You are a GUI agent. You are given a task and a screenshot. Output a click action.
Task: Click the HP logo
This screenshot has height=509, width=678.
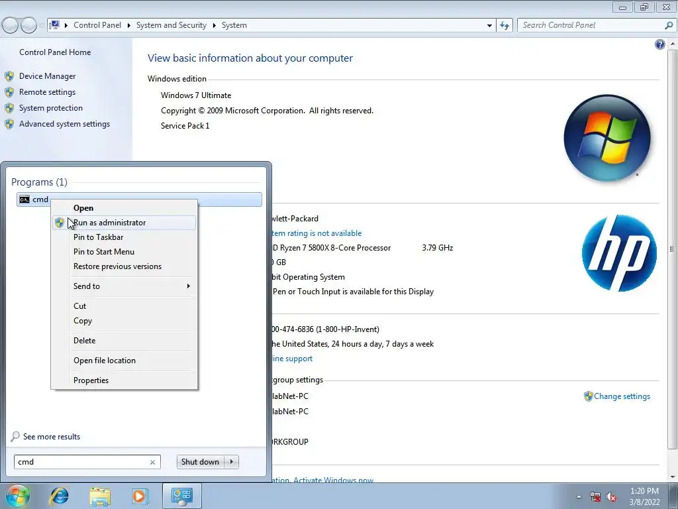point(619,253)
